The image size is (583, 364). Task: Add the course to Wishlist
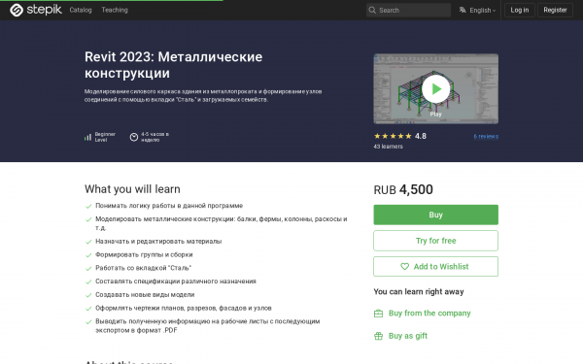point(435,266)
